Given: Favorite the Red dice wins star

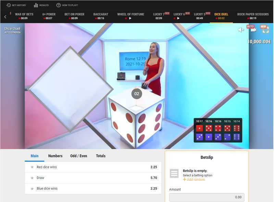Looking at the screenshot, I should (x=32, y=167).
